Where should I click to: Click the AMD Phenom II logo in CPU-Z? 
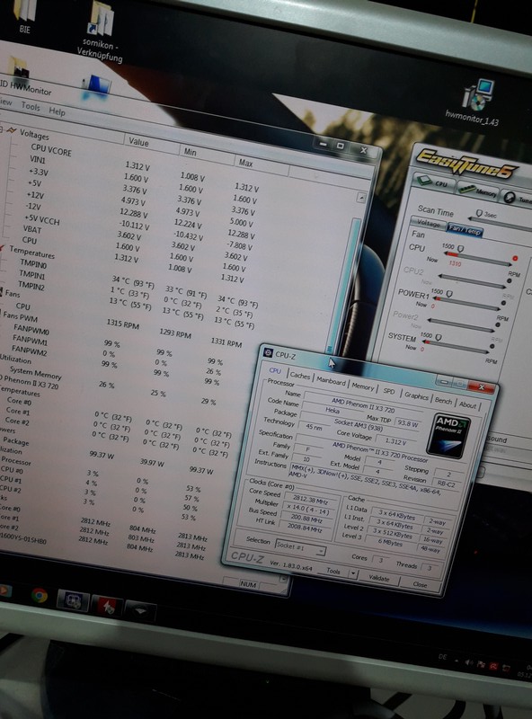(x=448, y=436)
